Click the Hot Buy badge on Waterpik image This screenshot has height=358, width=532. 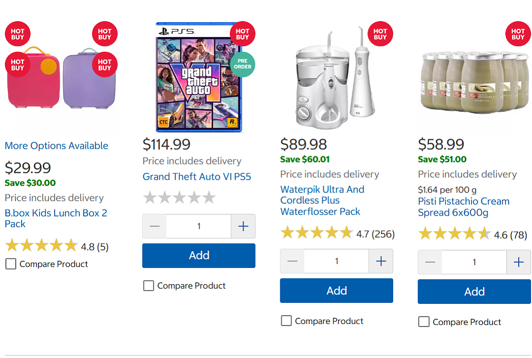380,34
